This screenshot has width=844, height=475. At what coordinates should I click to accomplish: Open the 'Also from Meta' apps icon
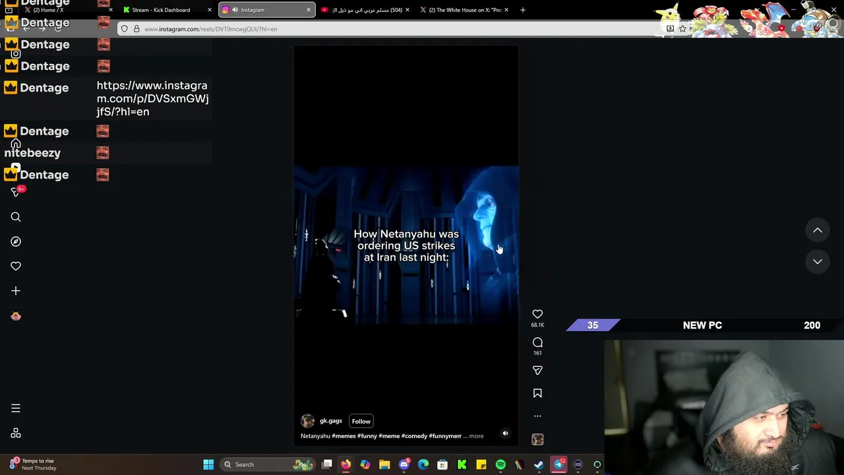(16, 433)
